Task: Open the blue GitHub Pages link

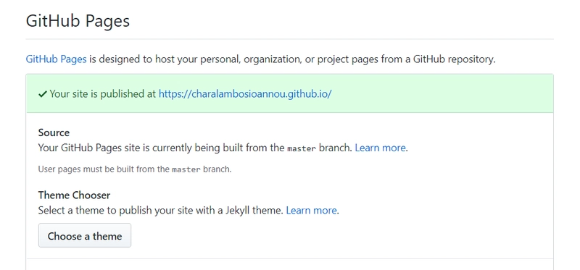Action: coord(57,59)
